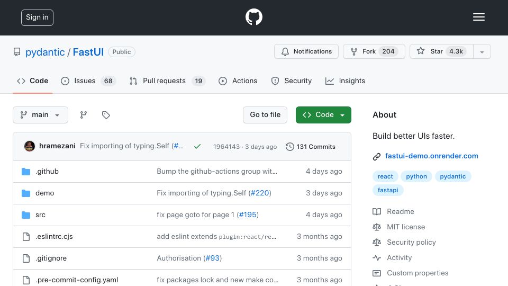Switch to the Code tab
The width and height of the screenshot is (508, 286).
click(x=32, y=81)
